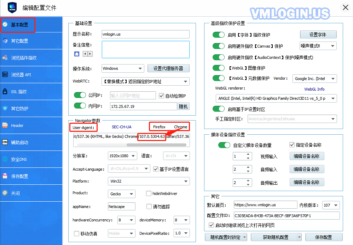Open the WebGL Vendor dropdown
This screenshot has width=353, height=245.
314,79
